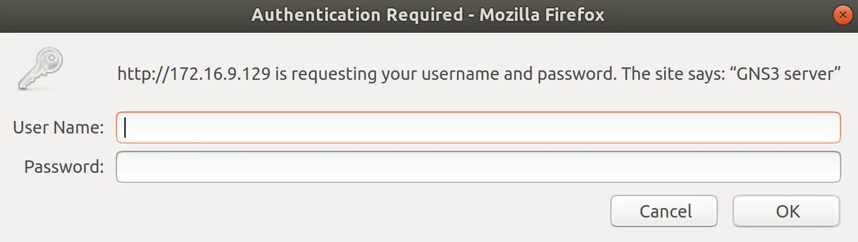Screen dimensions: 858x242
Task: Click the key icon in the dialog
Action: pyautogui.click(x=40, y=69)
